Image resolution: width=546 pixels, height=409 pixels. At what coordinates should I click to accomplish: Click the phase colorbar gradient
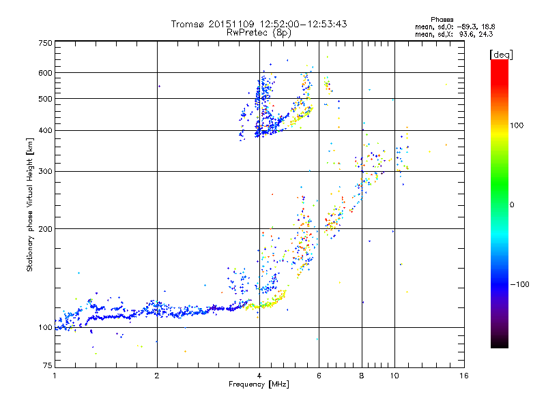click(x=500, y=204)
